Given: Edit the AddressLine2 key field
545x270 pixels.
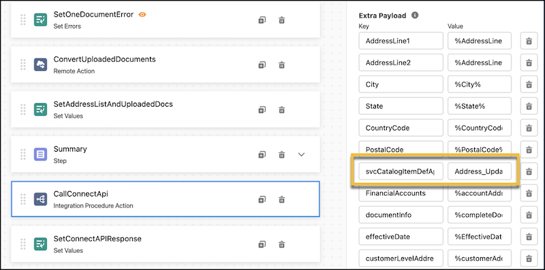Looking at the screenshot, I should pos(401,63).
